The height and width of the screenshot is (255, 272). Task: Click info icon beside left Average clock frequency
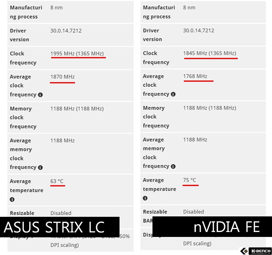(40, 95)
